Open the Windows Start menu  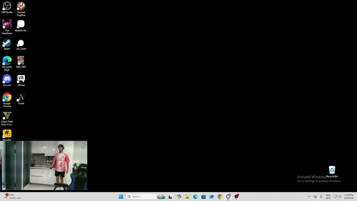pos(121,197)
